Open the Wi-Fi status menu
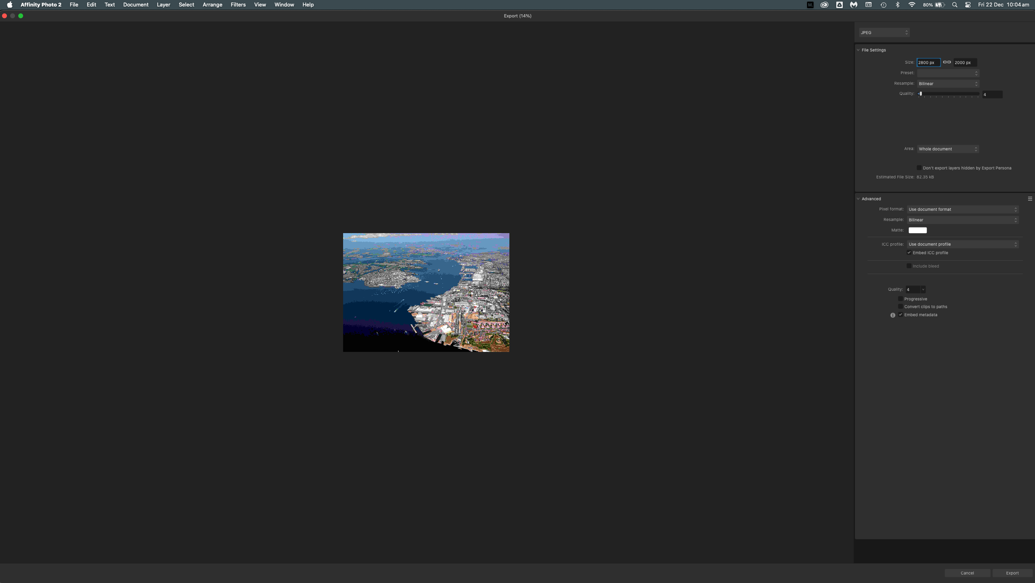1035x583 pixels. pos(912,5)
